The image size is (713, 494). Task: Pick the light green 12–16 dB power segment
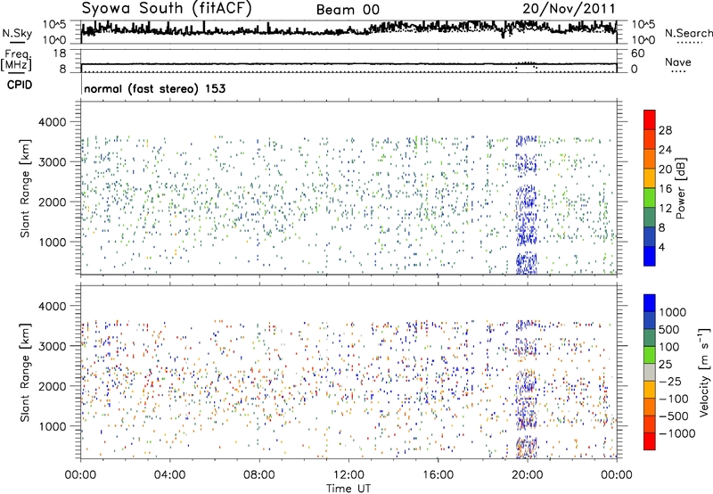pyautogui.click(x=650, y=198)
